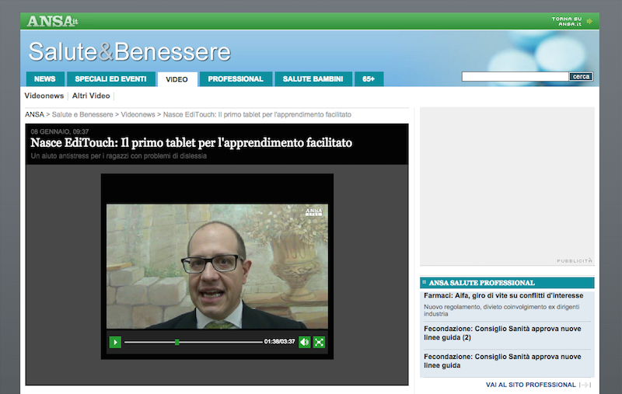Viewport: 622px width, 394px height.
Task: Open the Videonews submenu link
Action: [44, 96]
